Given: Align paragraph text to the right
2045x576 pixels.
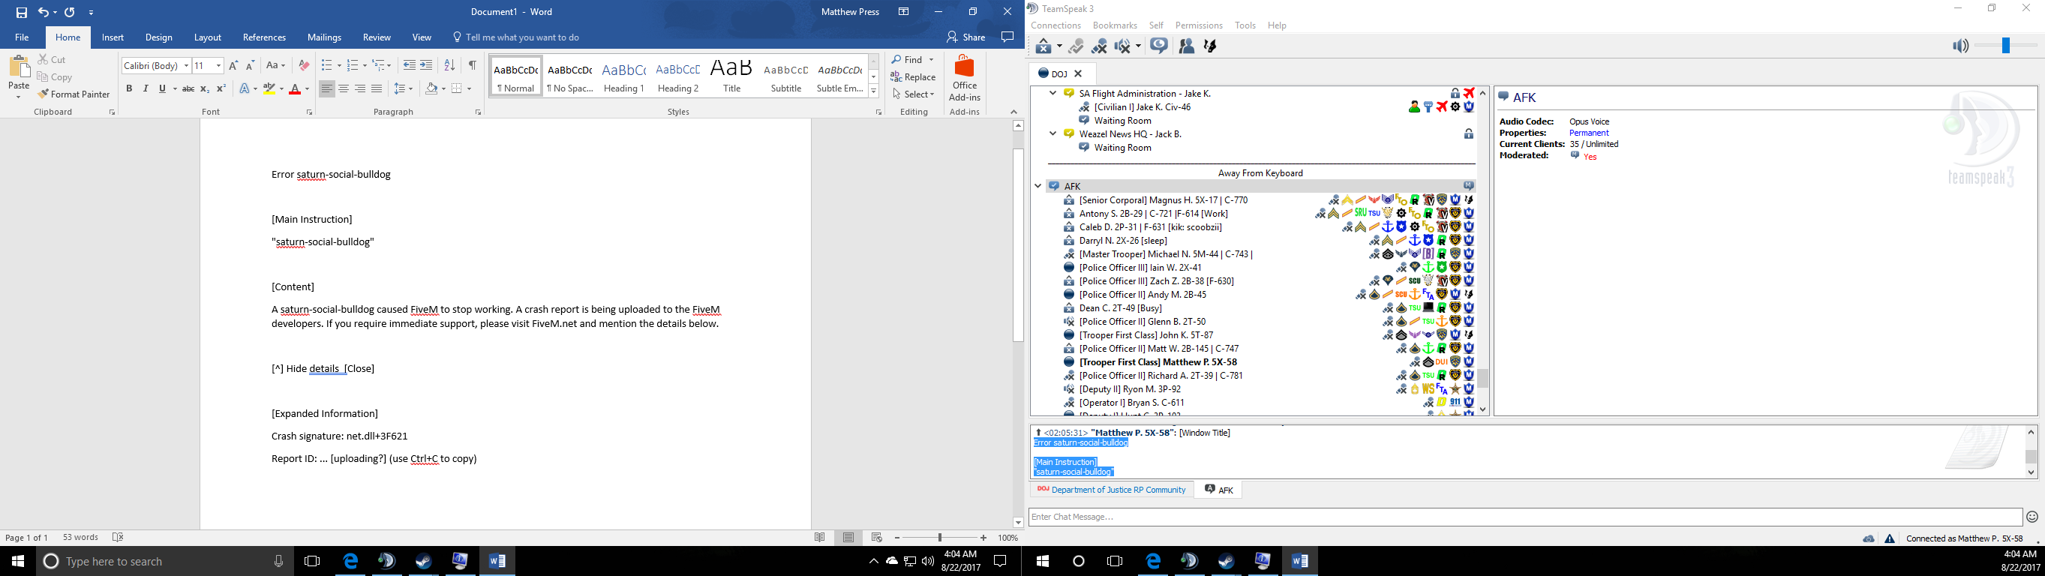Looking at the screenshot, I should click(x=360, y=88).
